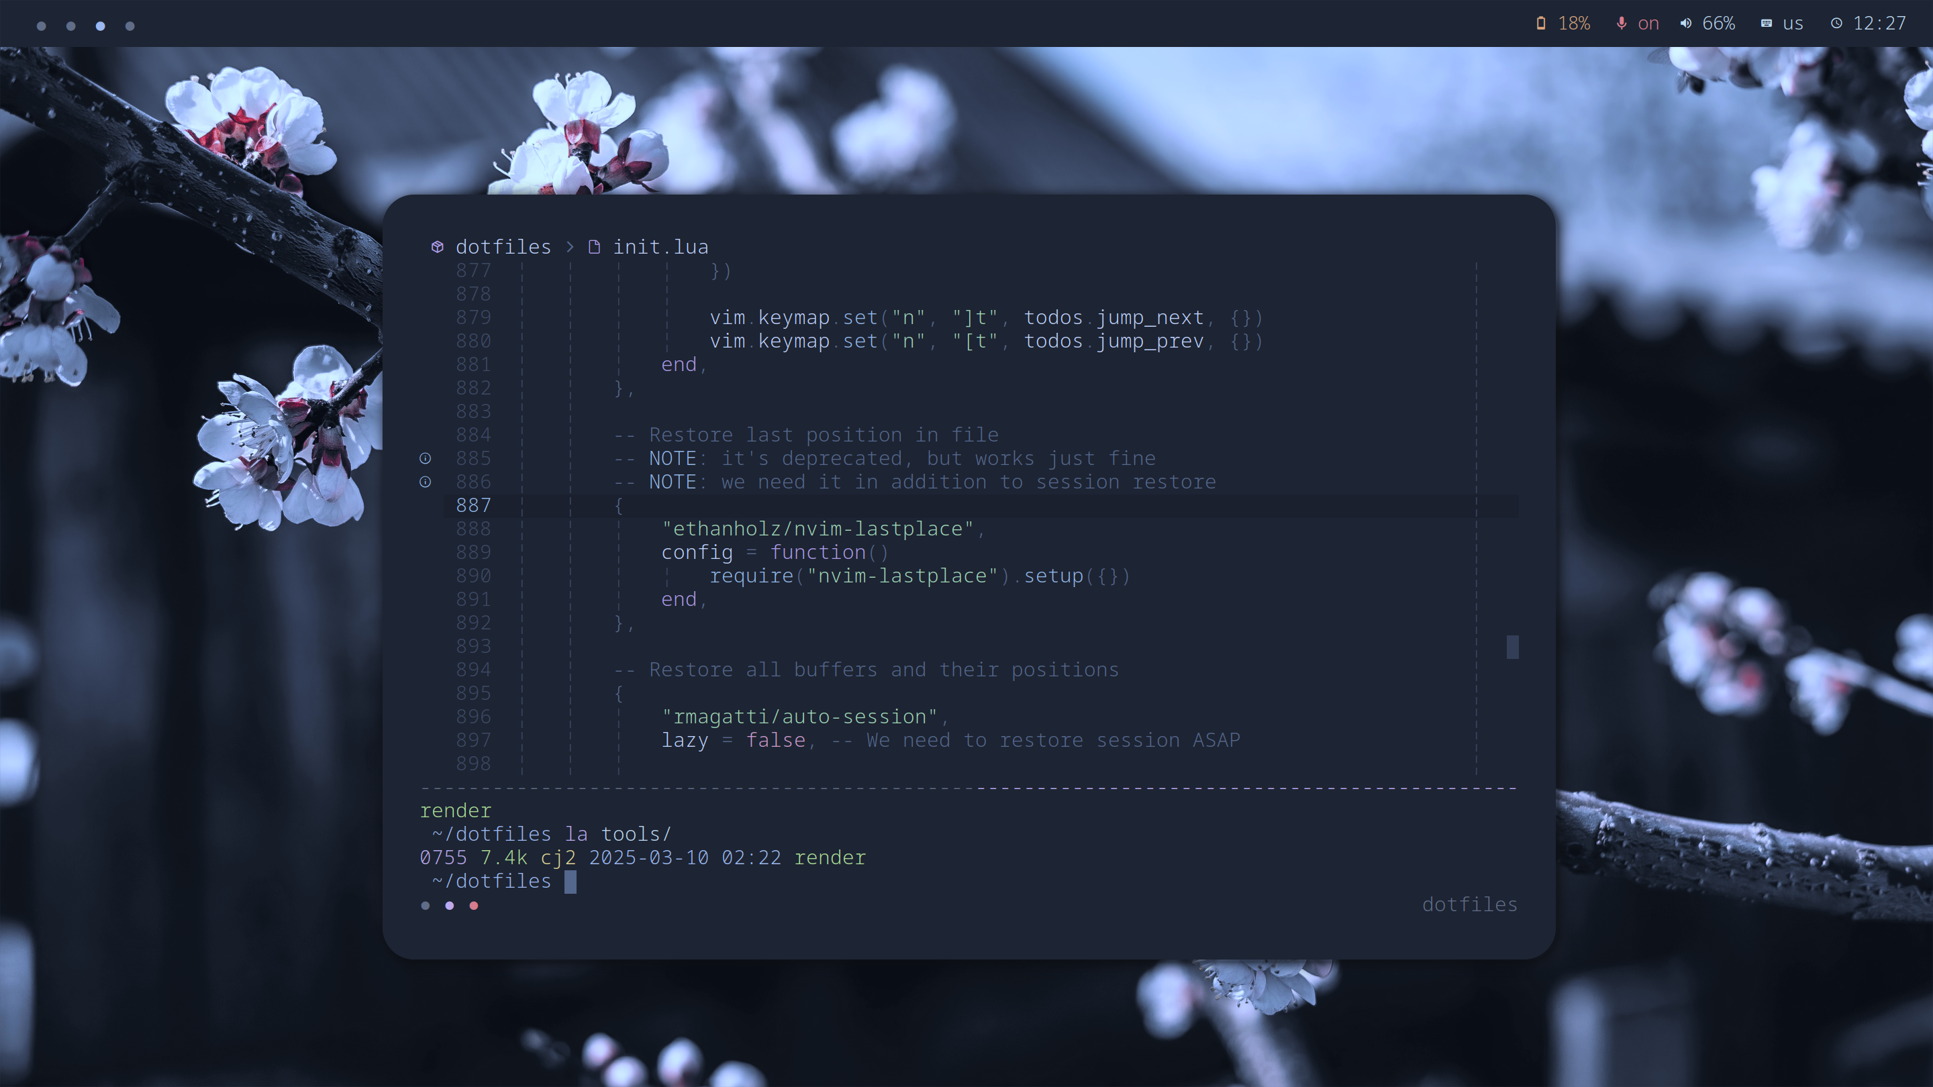
Task: Click the clock icon showing 12:27
Action: 1836,23
